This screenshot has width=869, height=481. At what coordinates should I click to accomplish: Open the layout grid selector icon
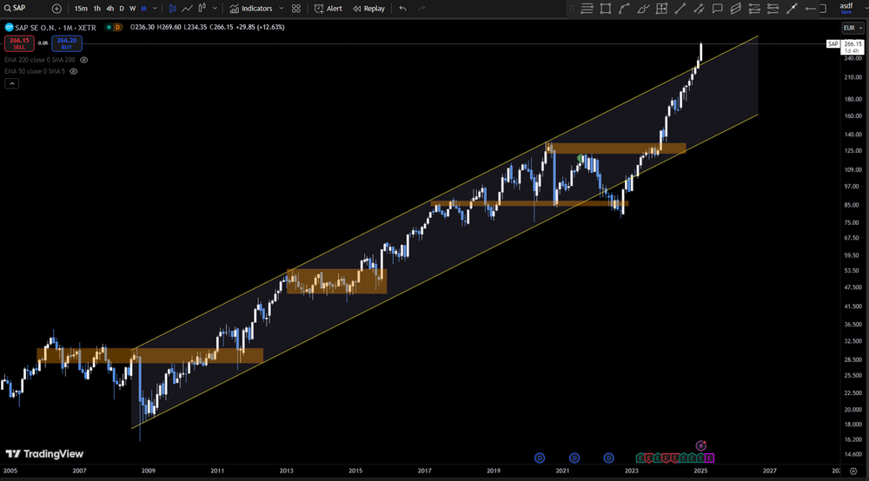pyautogui.click(x=296, y=9)
